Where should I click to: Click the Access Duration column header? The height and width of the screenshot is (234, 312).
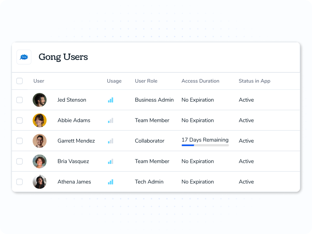pos(200,81)
